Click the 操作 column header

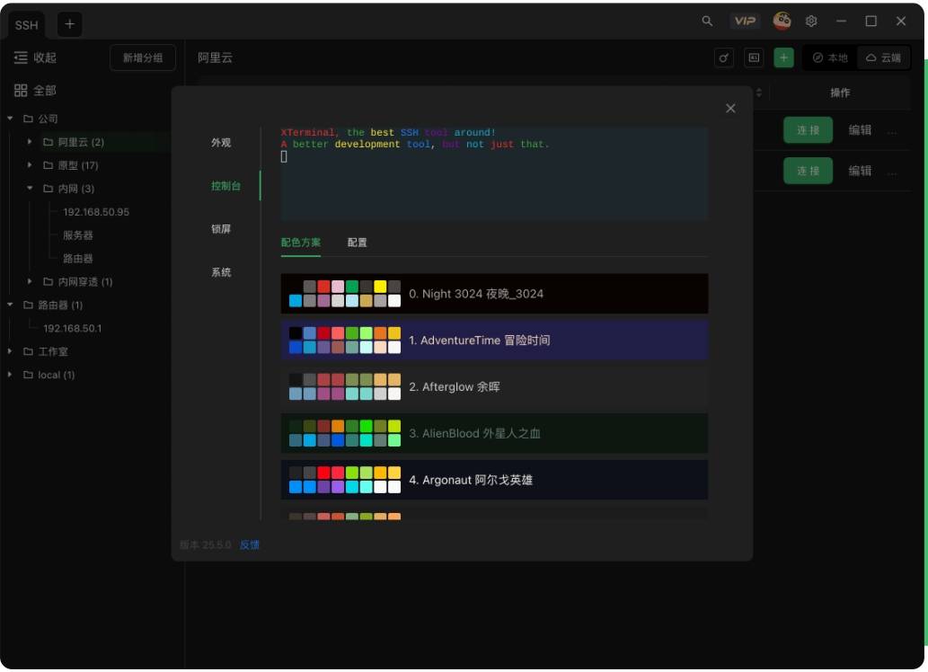point(840,93)
